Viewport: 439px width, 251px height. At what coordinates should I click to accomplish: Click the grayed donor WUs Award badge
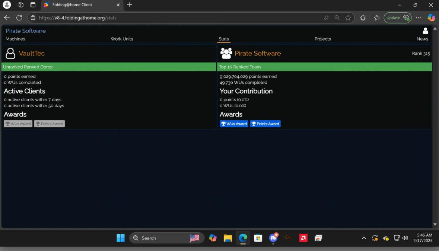18,124
